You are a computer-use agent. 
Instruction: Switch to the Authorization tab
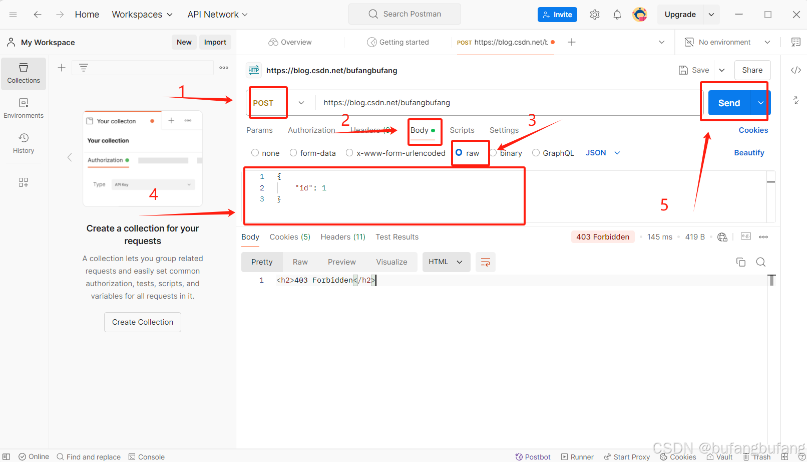[x=311, y=130]
